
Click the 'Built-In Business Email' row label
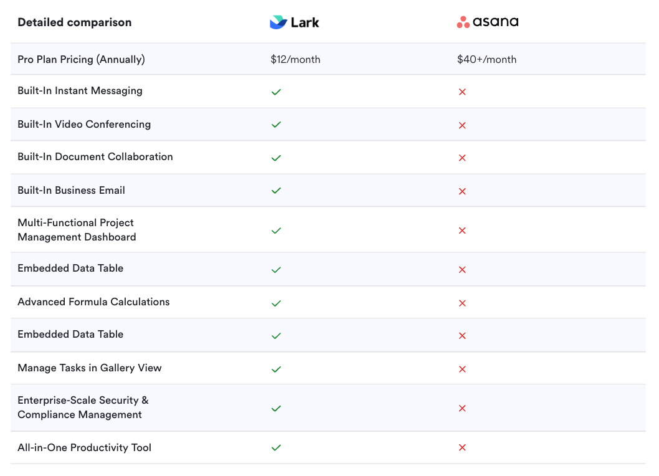pyautogui.click(x=71, y=190)
